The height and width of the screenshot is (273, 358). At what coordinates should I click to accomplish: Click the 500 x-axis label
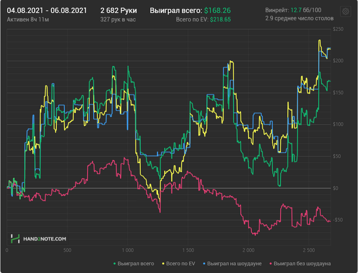point(67,250)
